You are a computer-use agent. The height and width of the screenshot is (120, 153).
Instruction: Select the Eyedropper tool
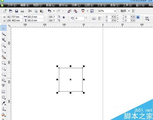3,103
